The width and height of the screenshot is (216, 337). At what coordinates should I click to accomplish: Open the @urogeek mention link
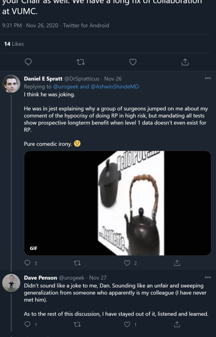(x=66, y=87)
